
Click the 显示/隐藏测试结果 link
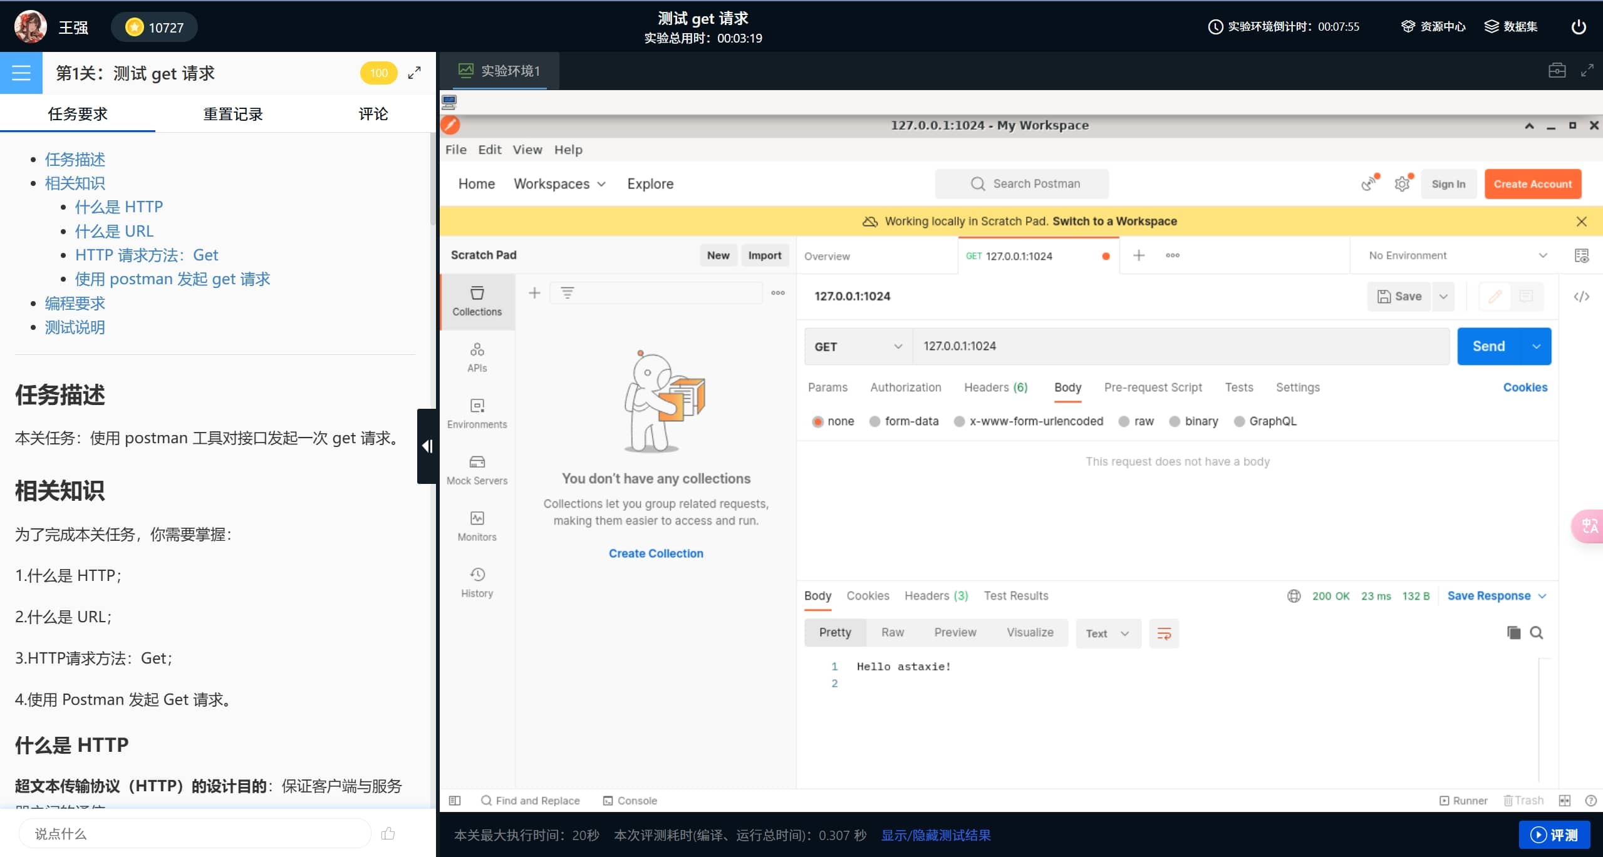click(x=935, y=834)
